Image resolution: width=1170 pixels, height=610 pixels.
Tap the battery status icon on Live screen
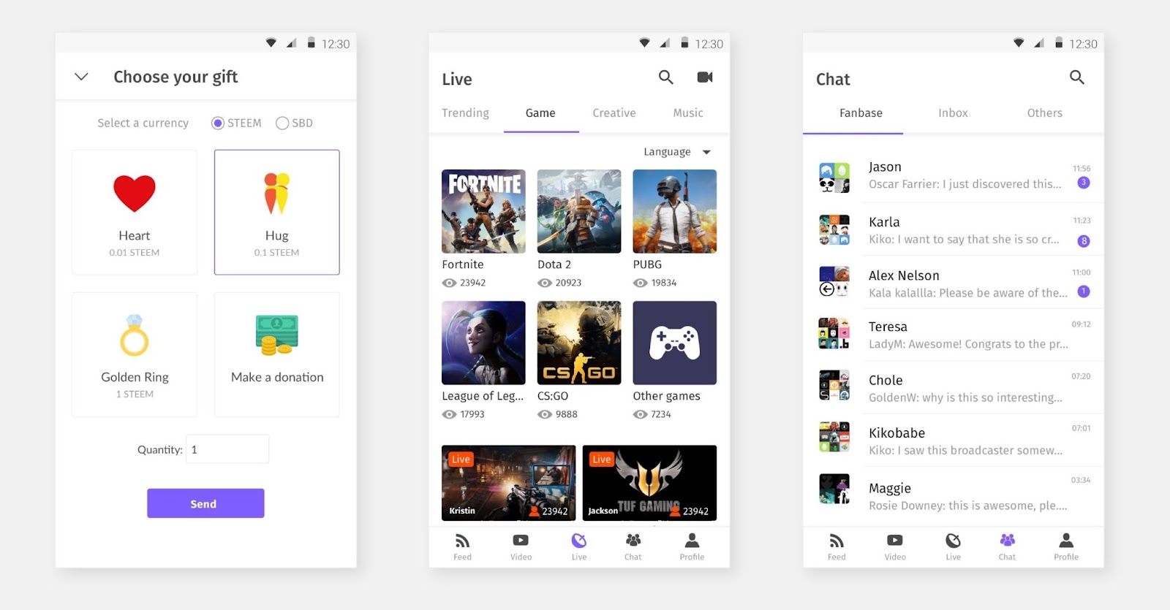684,43
